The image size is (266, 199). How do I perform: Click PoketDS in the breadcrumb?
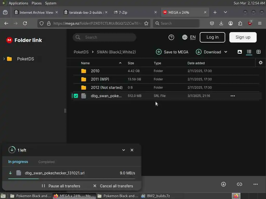tap(81, 52)
